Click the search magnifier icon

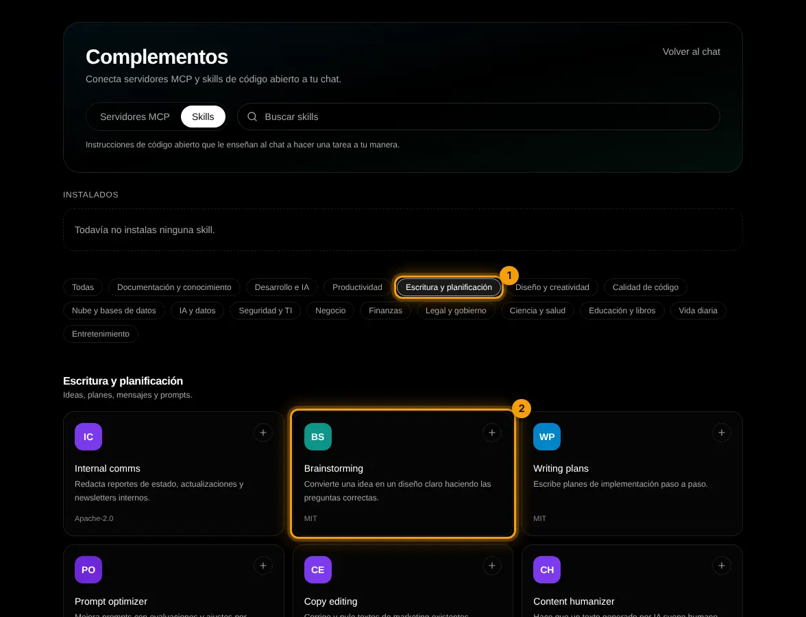click(252, 117)
